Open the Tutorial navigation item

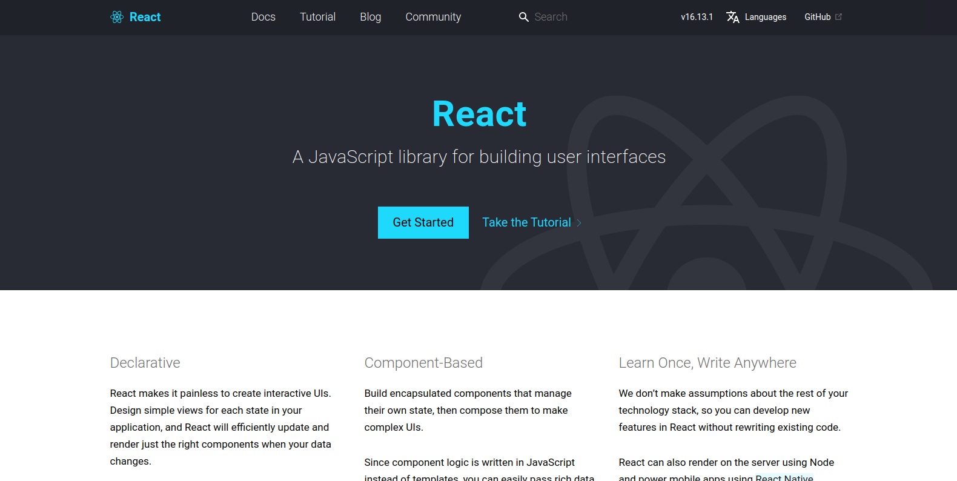[317, 17]
